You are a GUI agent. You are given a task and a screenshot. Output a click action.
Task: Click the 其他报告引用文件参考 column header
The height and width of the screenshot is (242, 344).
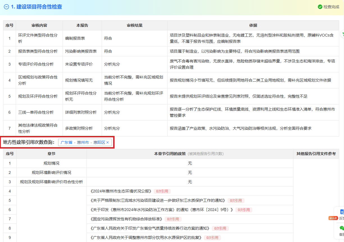tap(316, 154)
